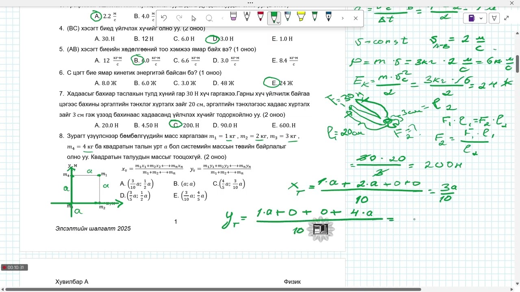The image size is (520, 292).
Task: Click answer "B. 6.0 Ж" of question 6
Action: coord(145,84)
